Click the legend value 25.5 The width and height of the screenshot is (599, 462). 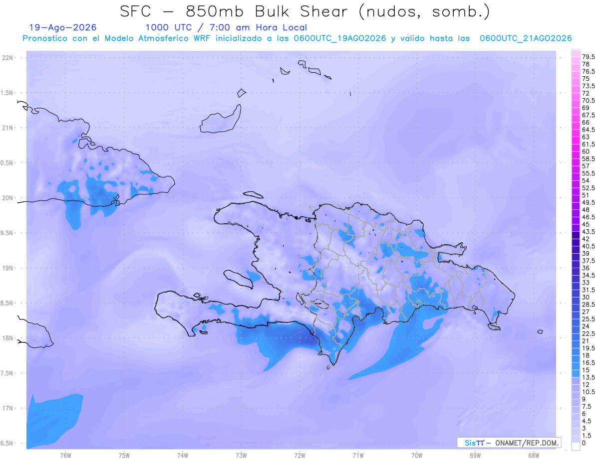click(x=589, y=318)
